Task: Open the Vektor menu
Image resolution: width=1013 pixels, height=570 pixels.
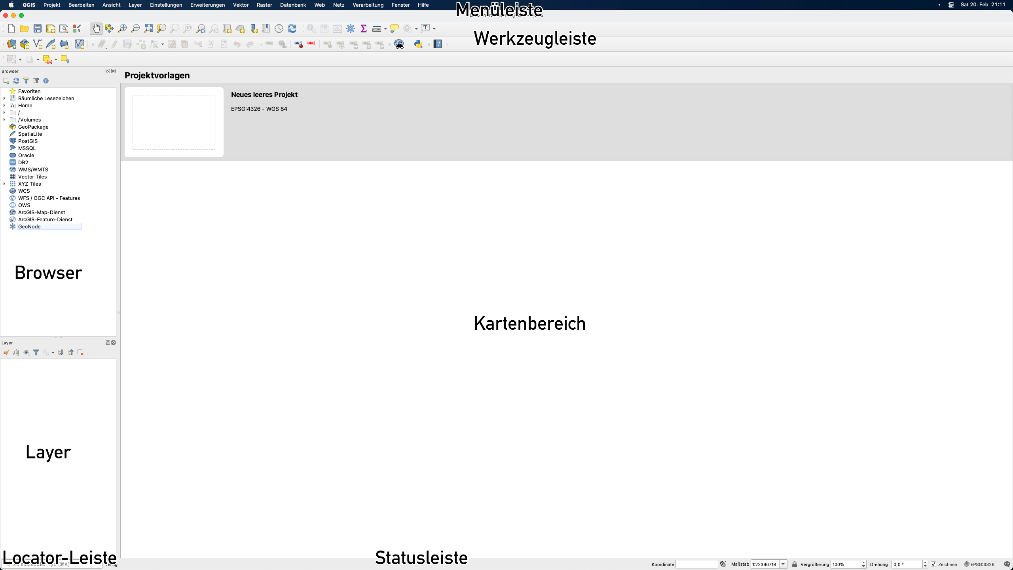Action: click(241, 5)
